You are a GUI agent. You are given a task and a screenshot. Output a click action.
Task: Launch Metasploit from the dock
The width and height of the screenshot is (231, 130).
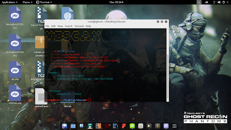pos(82,126)
